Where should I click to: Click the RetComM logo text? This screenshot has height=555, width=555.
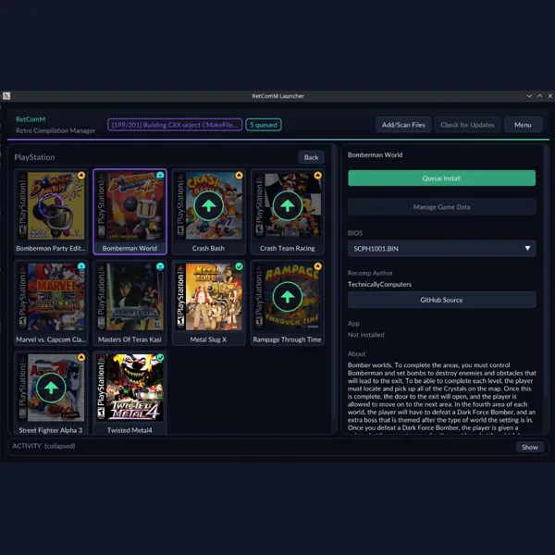(31, 119)
